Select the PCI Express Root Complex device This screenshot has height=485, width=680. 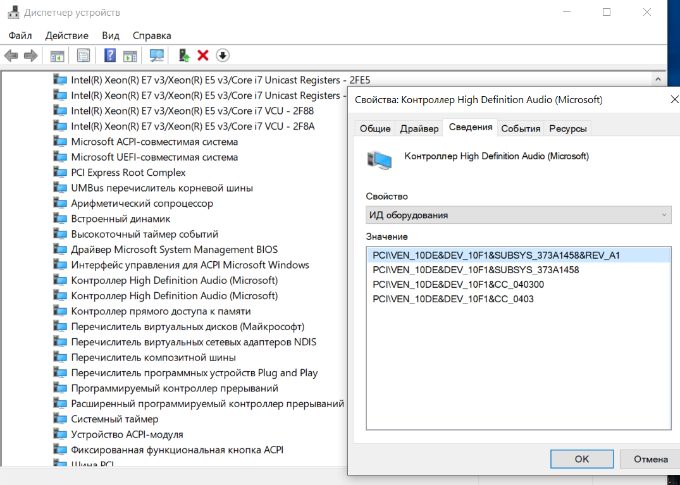(128, 173)
